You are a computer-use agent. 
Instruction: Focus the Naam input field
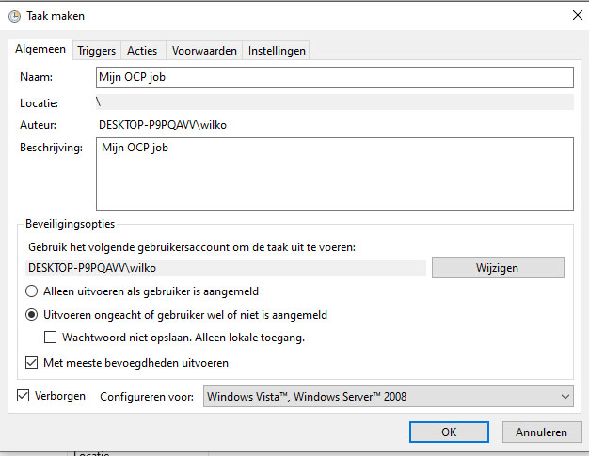[335, 77]
